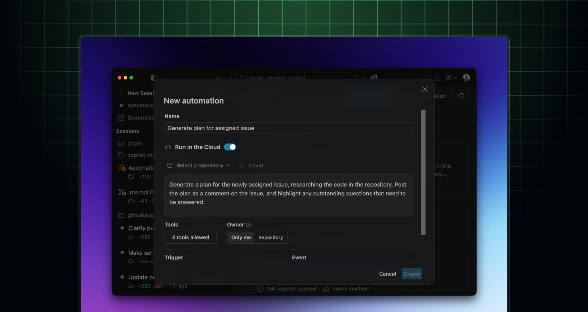Open Customizations in the sidebar

[136, 118]
